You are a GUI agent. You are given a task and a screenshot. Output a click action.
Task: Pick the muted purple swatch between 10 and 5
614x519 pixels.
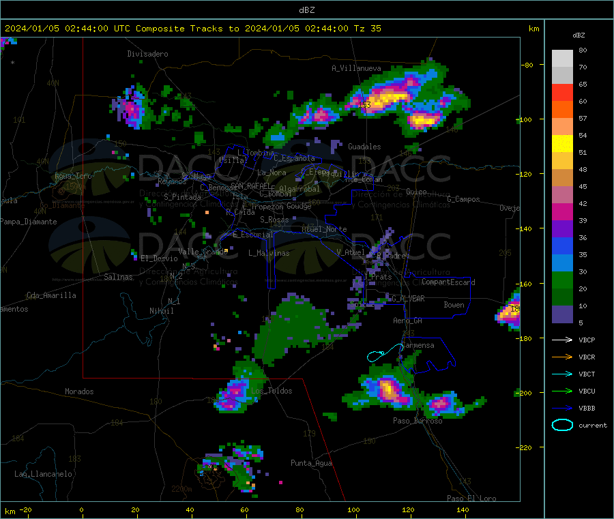click(562, 314)
